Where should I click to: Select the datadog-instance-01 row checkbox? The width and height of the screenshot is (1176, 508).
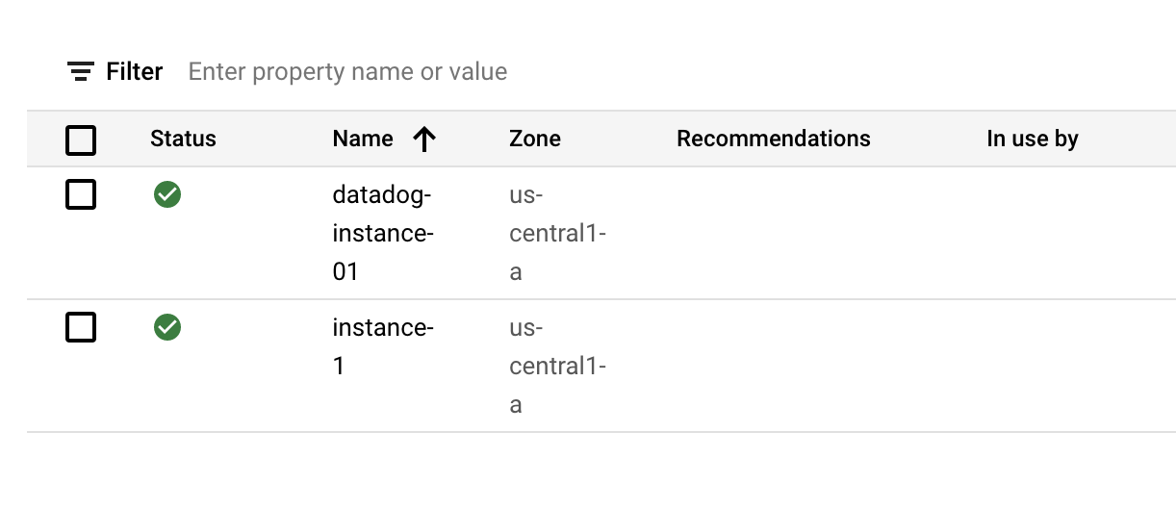81,195
